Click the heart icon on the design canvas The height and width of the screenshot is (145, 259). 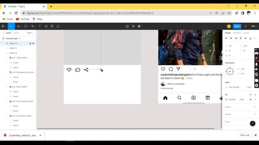point(69,70)
